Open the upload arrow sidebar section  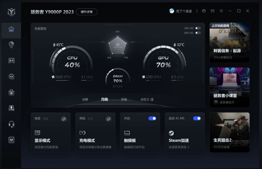11,108
